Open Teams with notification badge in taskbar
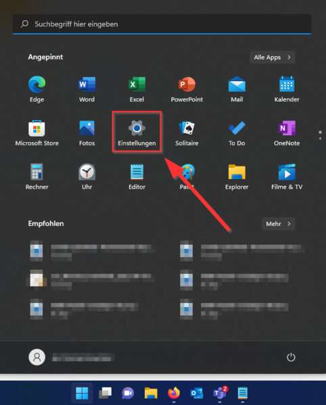This screenshot has width=326, height=405. click(220, 393)
